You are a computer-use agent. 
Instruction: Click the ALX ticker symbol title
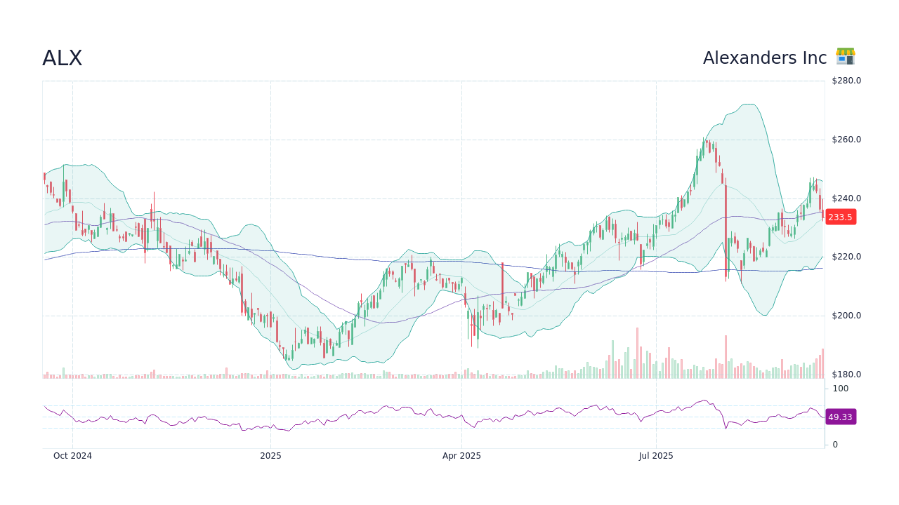click(63, 58)
